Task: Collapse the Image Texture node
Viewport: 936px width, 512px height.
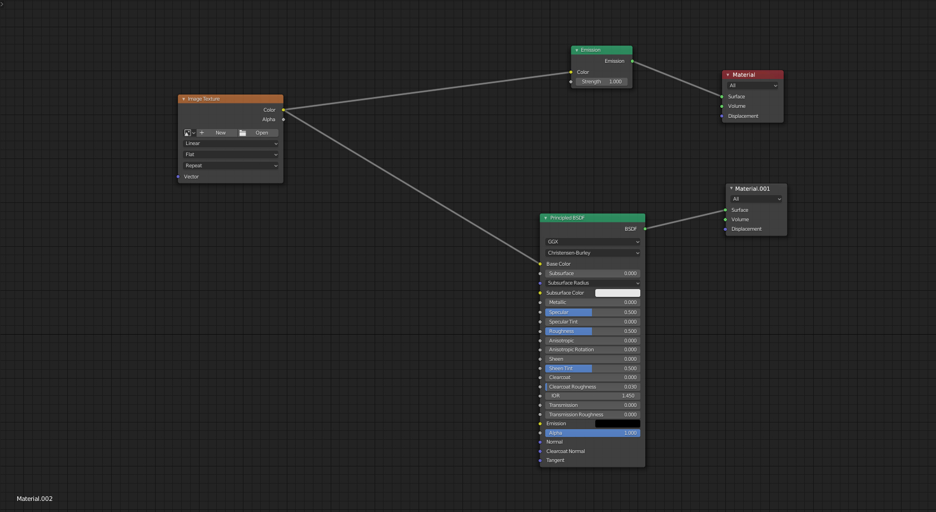Action: [x=183, y=99]
